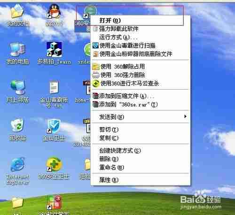Select 运行方式(A)... menu entry
The height and width of the screenshot is (215, 235).
tap(141, 37)
